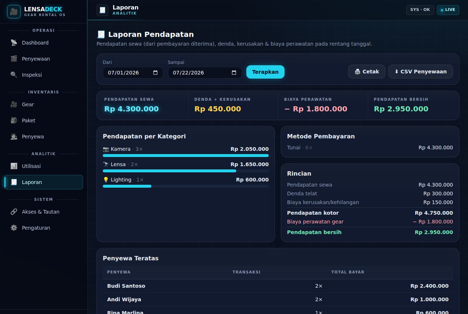468x314 pixels.
Task: Click the Gear camera icon in sidebar
Action: [x=14, y=104]
